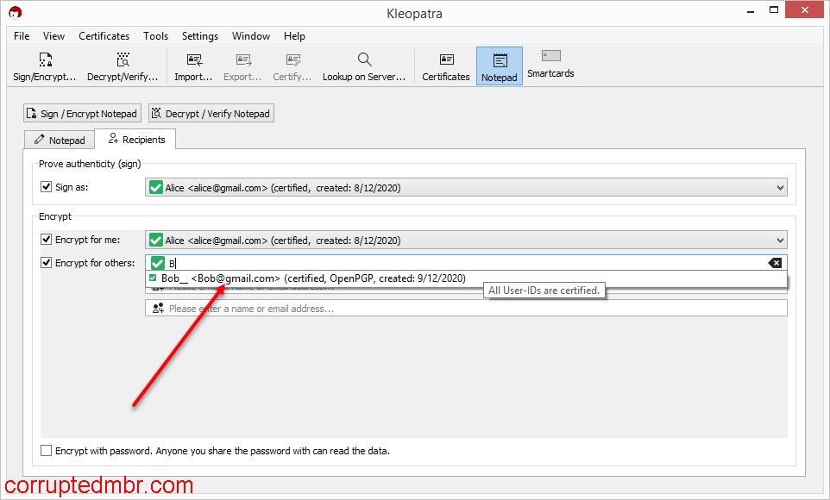
Task: Start a Lookup on Server search
Action: pos(364,65)
